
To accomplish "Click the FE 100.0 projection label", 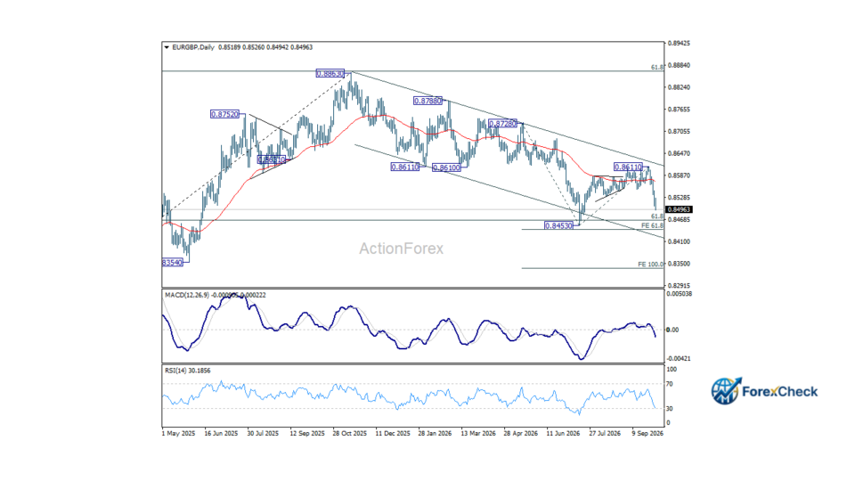I will [x=650, y=264].
